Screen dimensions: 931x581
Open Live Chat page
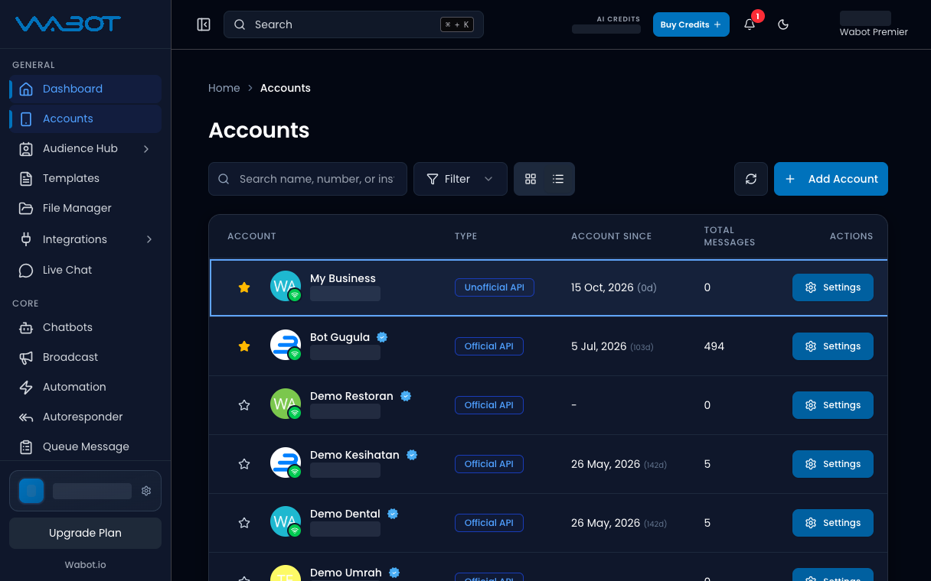click(85, 270)
